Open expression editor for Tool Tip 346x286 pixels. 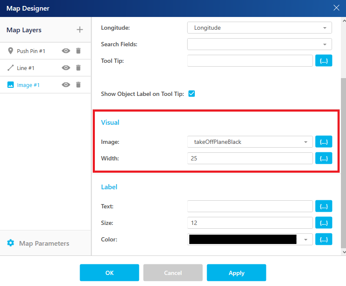click(x=324, y=61)
